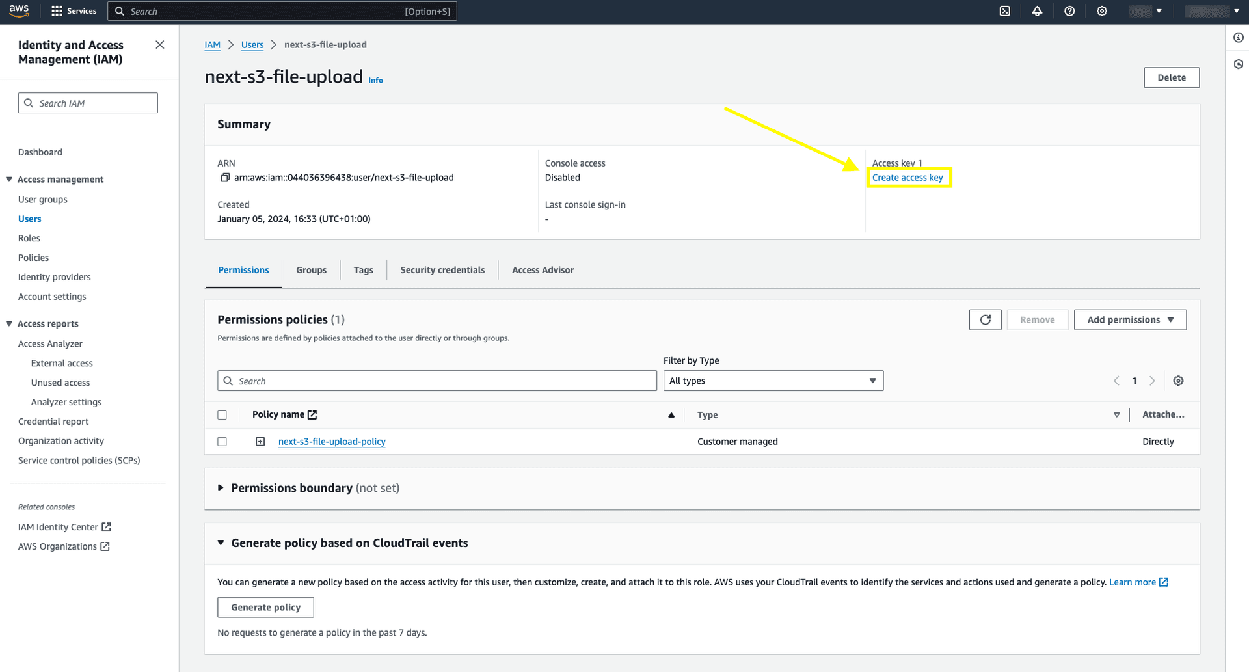Check the select-all checkbox in table header

[222, 414]
